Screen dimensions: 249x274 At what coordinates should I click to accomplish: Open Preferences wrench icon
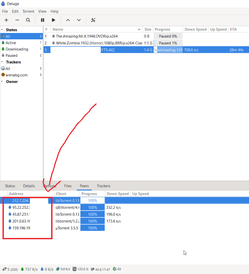[93, 20]
